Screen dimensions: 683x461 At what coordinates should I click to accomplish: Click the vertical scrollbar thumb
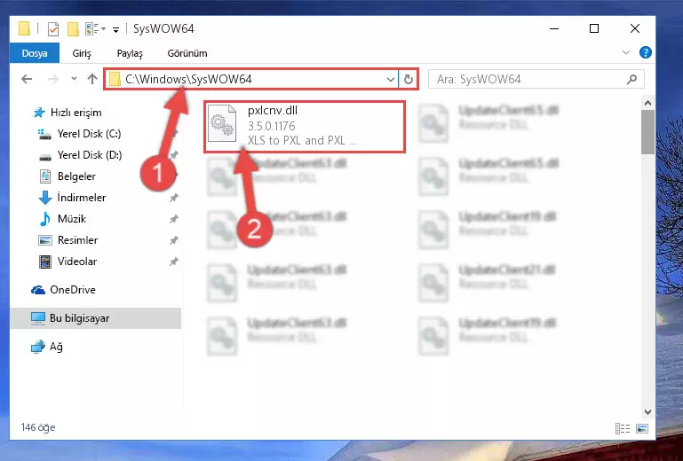point(647,132)
